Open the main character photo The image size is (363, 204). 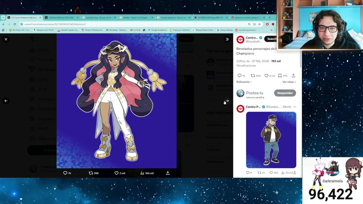pyautogui.click(x=117, y=101)
